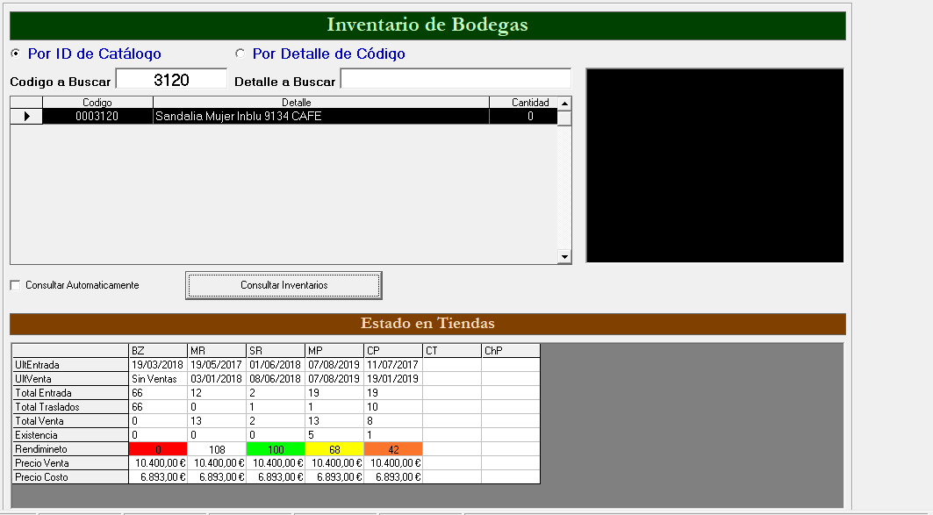Click the Cantidad column header
This screenshot has height=515, width=933.
[530, 103]
